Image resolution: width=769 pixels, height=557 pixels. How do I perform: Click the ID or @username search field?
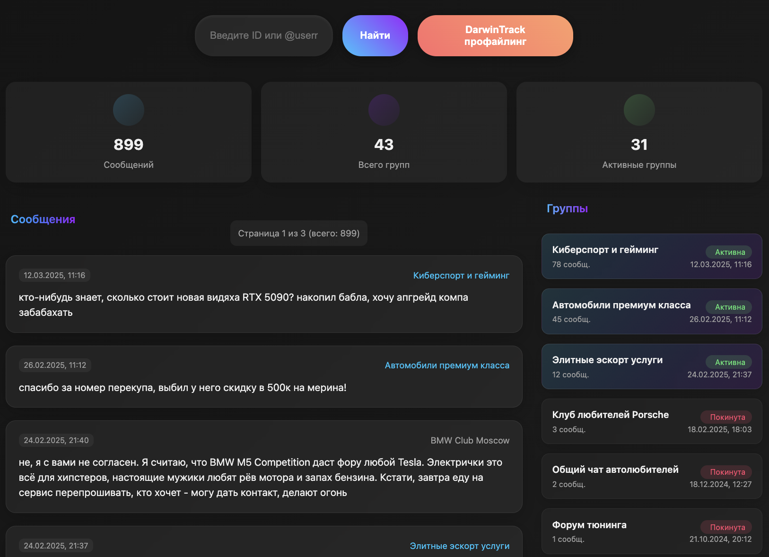(264, 35)
